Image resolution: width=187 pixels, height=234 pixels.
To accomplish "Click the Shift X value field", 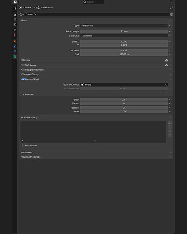I will 124,42.
